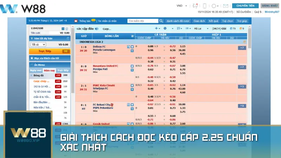The height and width of the screenshot is (158, 281).
Task: Click the CHUYỂN TIỀN button
Action: click(245, 6)
